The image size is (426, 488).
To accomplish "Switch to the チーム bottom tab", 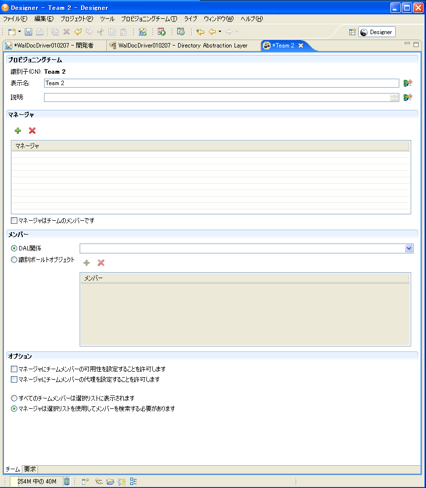I will (x=13, y=469).
